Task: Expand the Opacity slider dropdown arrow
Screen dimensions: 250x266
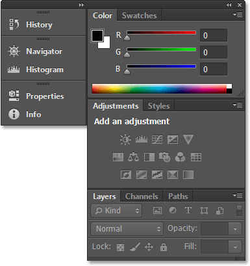Action: pyautogui.click(x=235, y=229)
